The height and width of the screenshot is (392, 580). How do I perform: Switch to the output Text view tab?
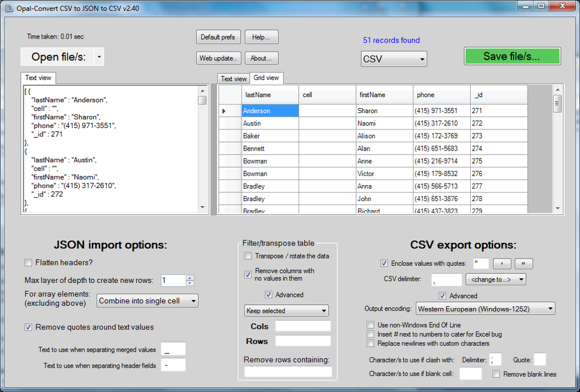click(x=234, y=79)
